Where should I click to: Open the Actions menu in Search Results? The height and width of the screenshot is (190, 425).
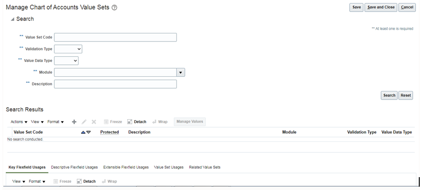click(x=19, y=122)
